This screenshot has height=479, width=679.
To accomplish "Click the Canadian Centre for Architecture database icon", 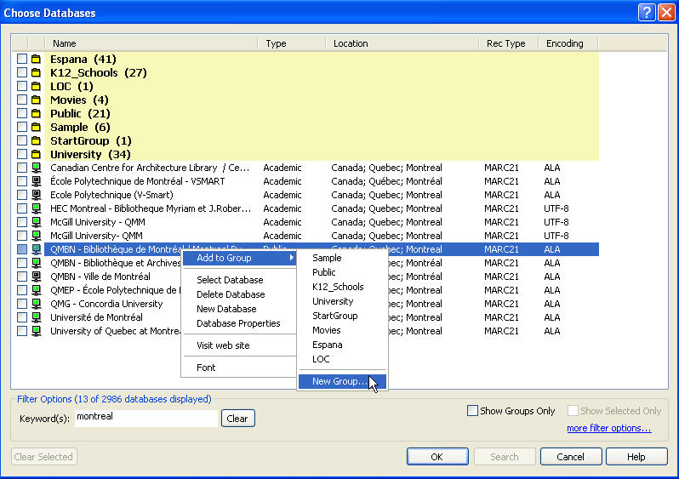I will pos(37,168).
